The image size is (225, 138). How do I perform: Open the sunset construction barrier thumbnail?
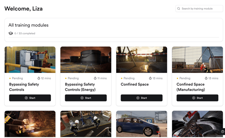pyautogui.click(x=142, y=60)
